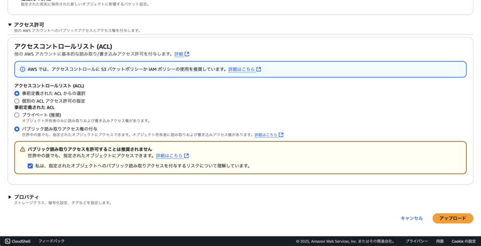Open 詳細はこちら link in yellow warning box

169,156
